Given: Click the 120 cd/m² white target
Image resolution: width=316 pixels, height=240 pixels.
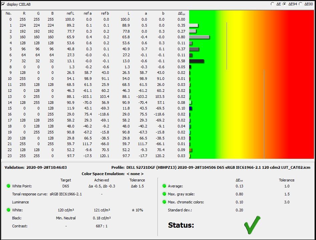Looking at the screenshot, I should (66, 210).
